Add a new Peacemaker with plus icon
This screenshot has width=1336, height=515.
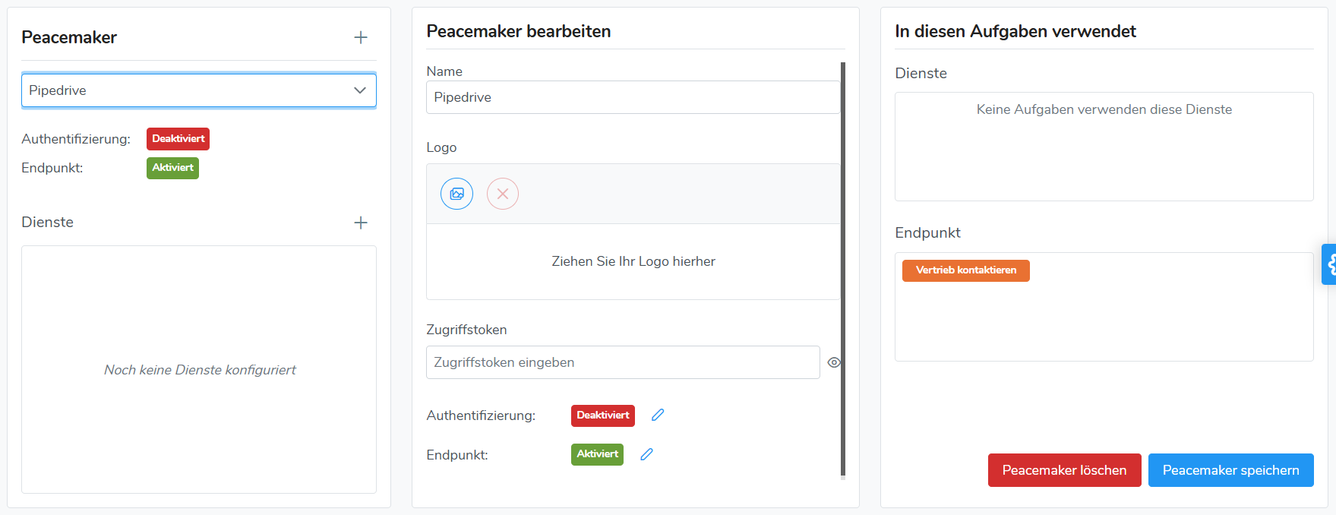pos(361,37)
